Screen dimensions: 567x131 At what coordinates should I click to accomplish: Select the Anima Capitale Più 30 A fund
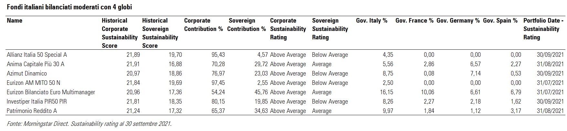tap(36, 64)
